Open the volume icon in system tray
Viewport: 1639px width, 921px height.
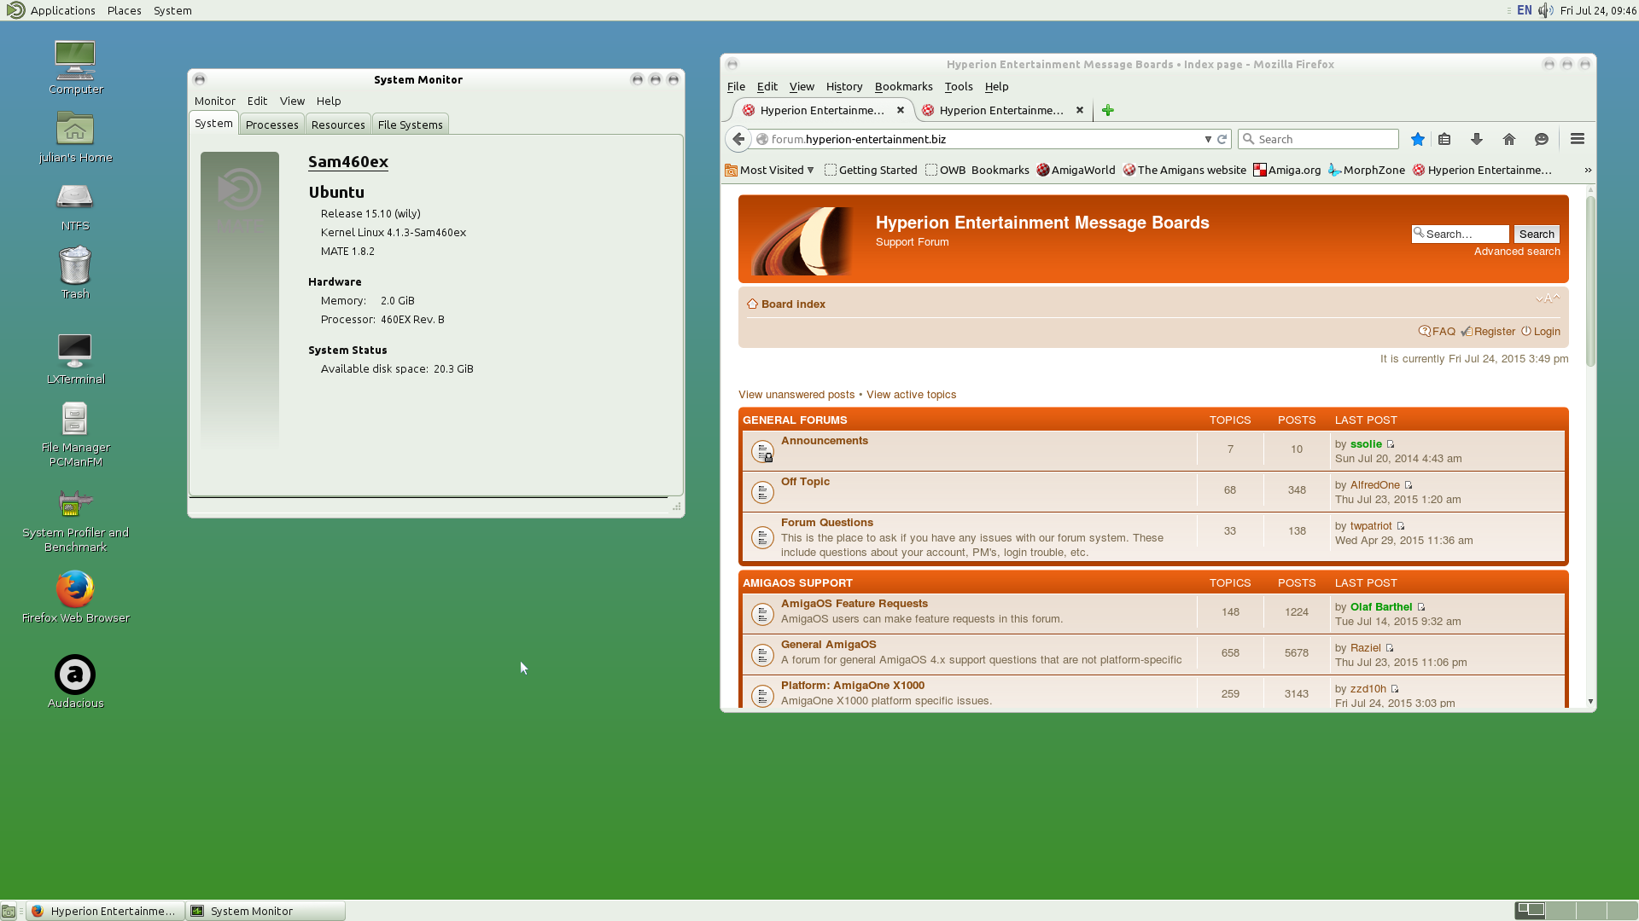point(1546,10)
